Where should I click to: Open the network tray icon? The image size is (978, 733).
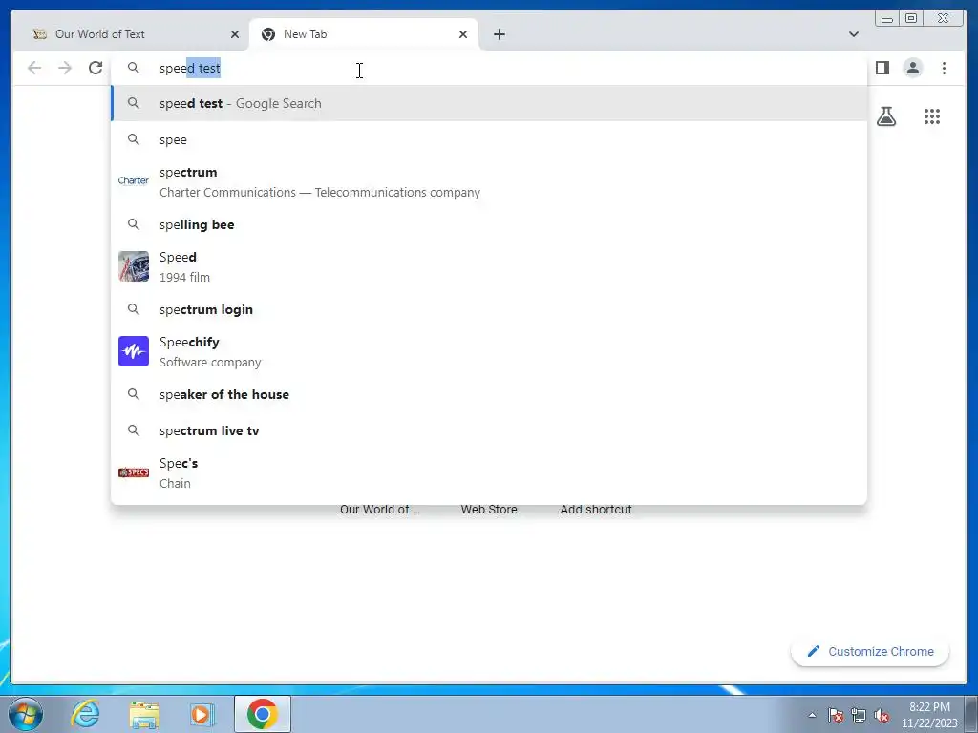[x=859, y=715]
